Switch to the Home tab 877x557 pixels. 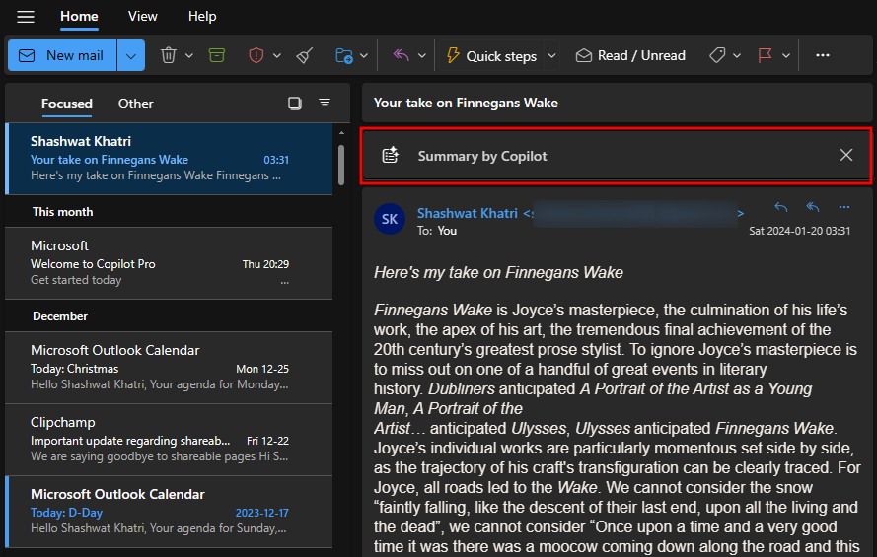point(80,17)
